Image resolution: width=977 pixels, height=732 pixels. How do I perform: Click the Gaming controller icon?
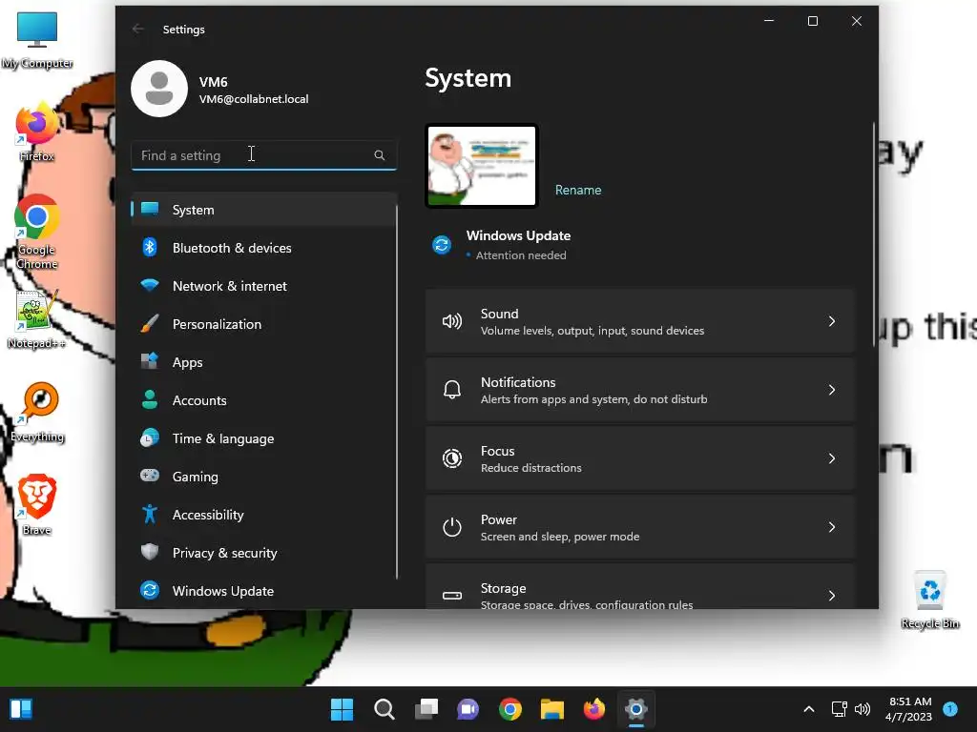(x=150, y=477)
